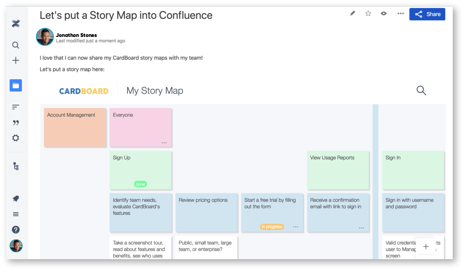Open the CardBoard search magnifier
Screen dimensions: 465x271
[x=421, y=90]
